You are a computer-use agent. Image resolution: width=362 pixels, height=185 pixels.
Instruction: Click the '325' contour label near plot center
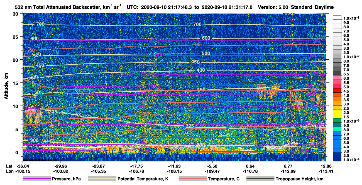(x=189, y=126)
